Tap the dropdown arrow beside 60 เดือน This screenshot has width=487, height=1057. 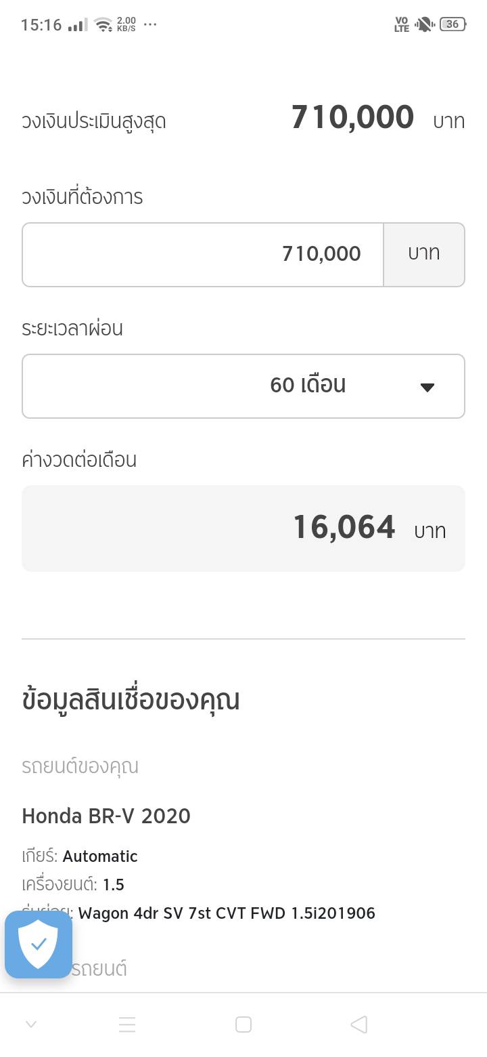[427, 388]
